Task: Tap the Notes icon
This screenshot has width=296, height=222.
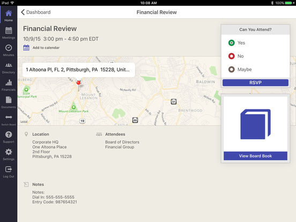Action: [x=26, y=184]
